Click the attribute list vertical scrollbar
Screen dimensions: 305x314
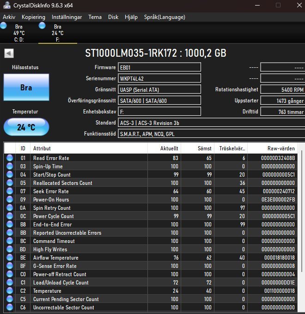tap(302, 231)
